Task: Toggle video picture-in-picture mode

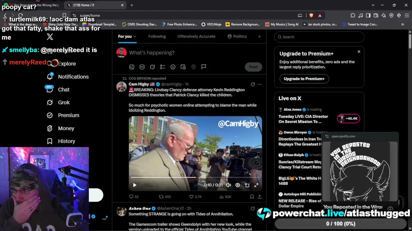Action: [x=247, y=185]
